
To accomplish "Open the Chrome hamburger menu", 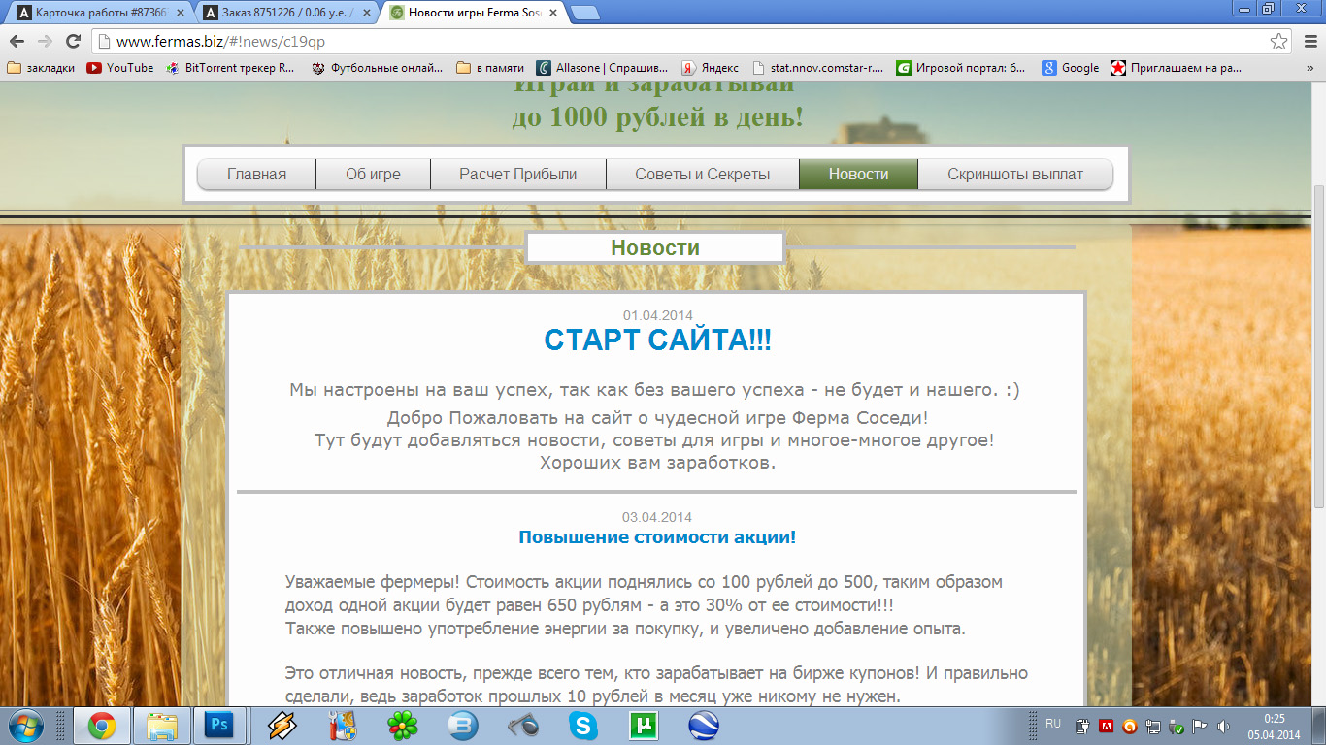I will 1309,41.
